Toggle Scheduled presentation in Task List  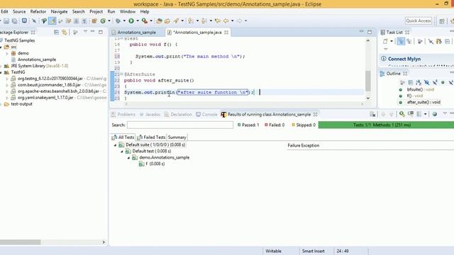click(409, 41)
